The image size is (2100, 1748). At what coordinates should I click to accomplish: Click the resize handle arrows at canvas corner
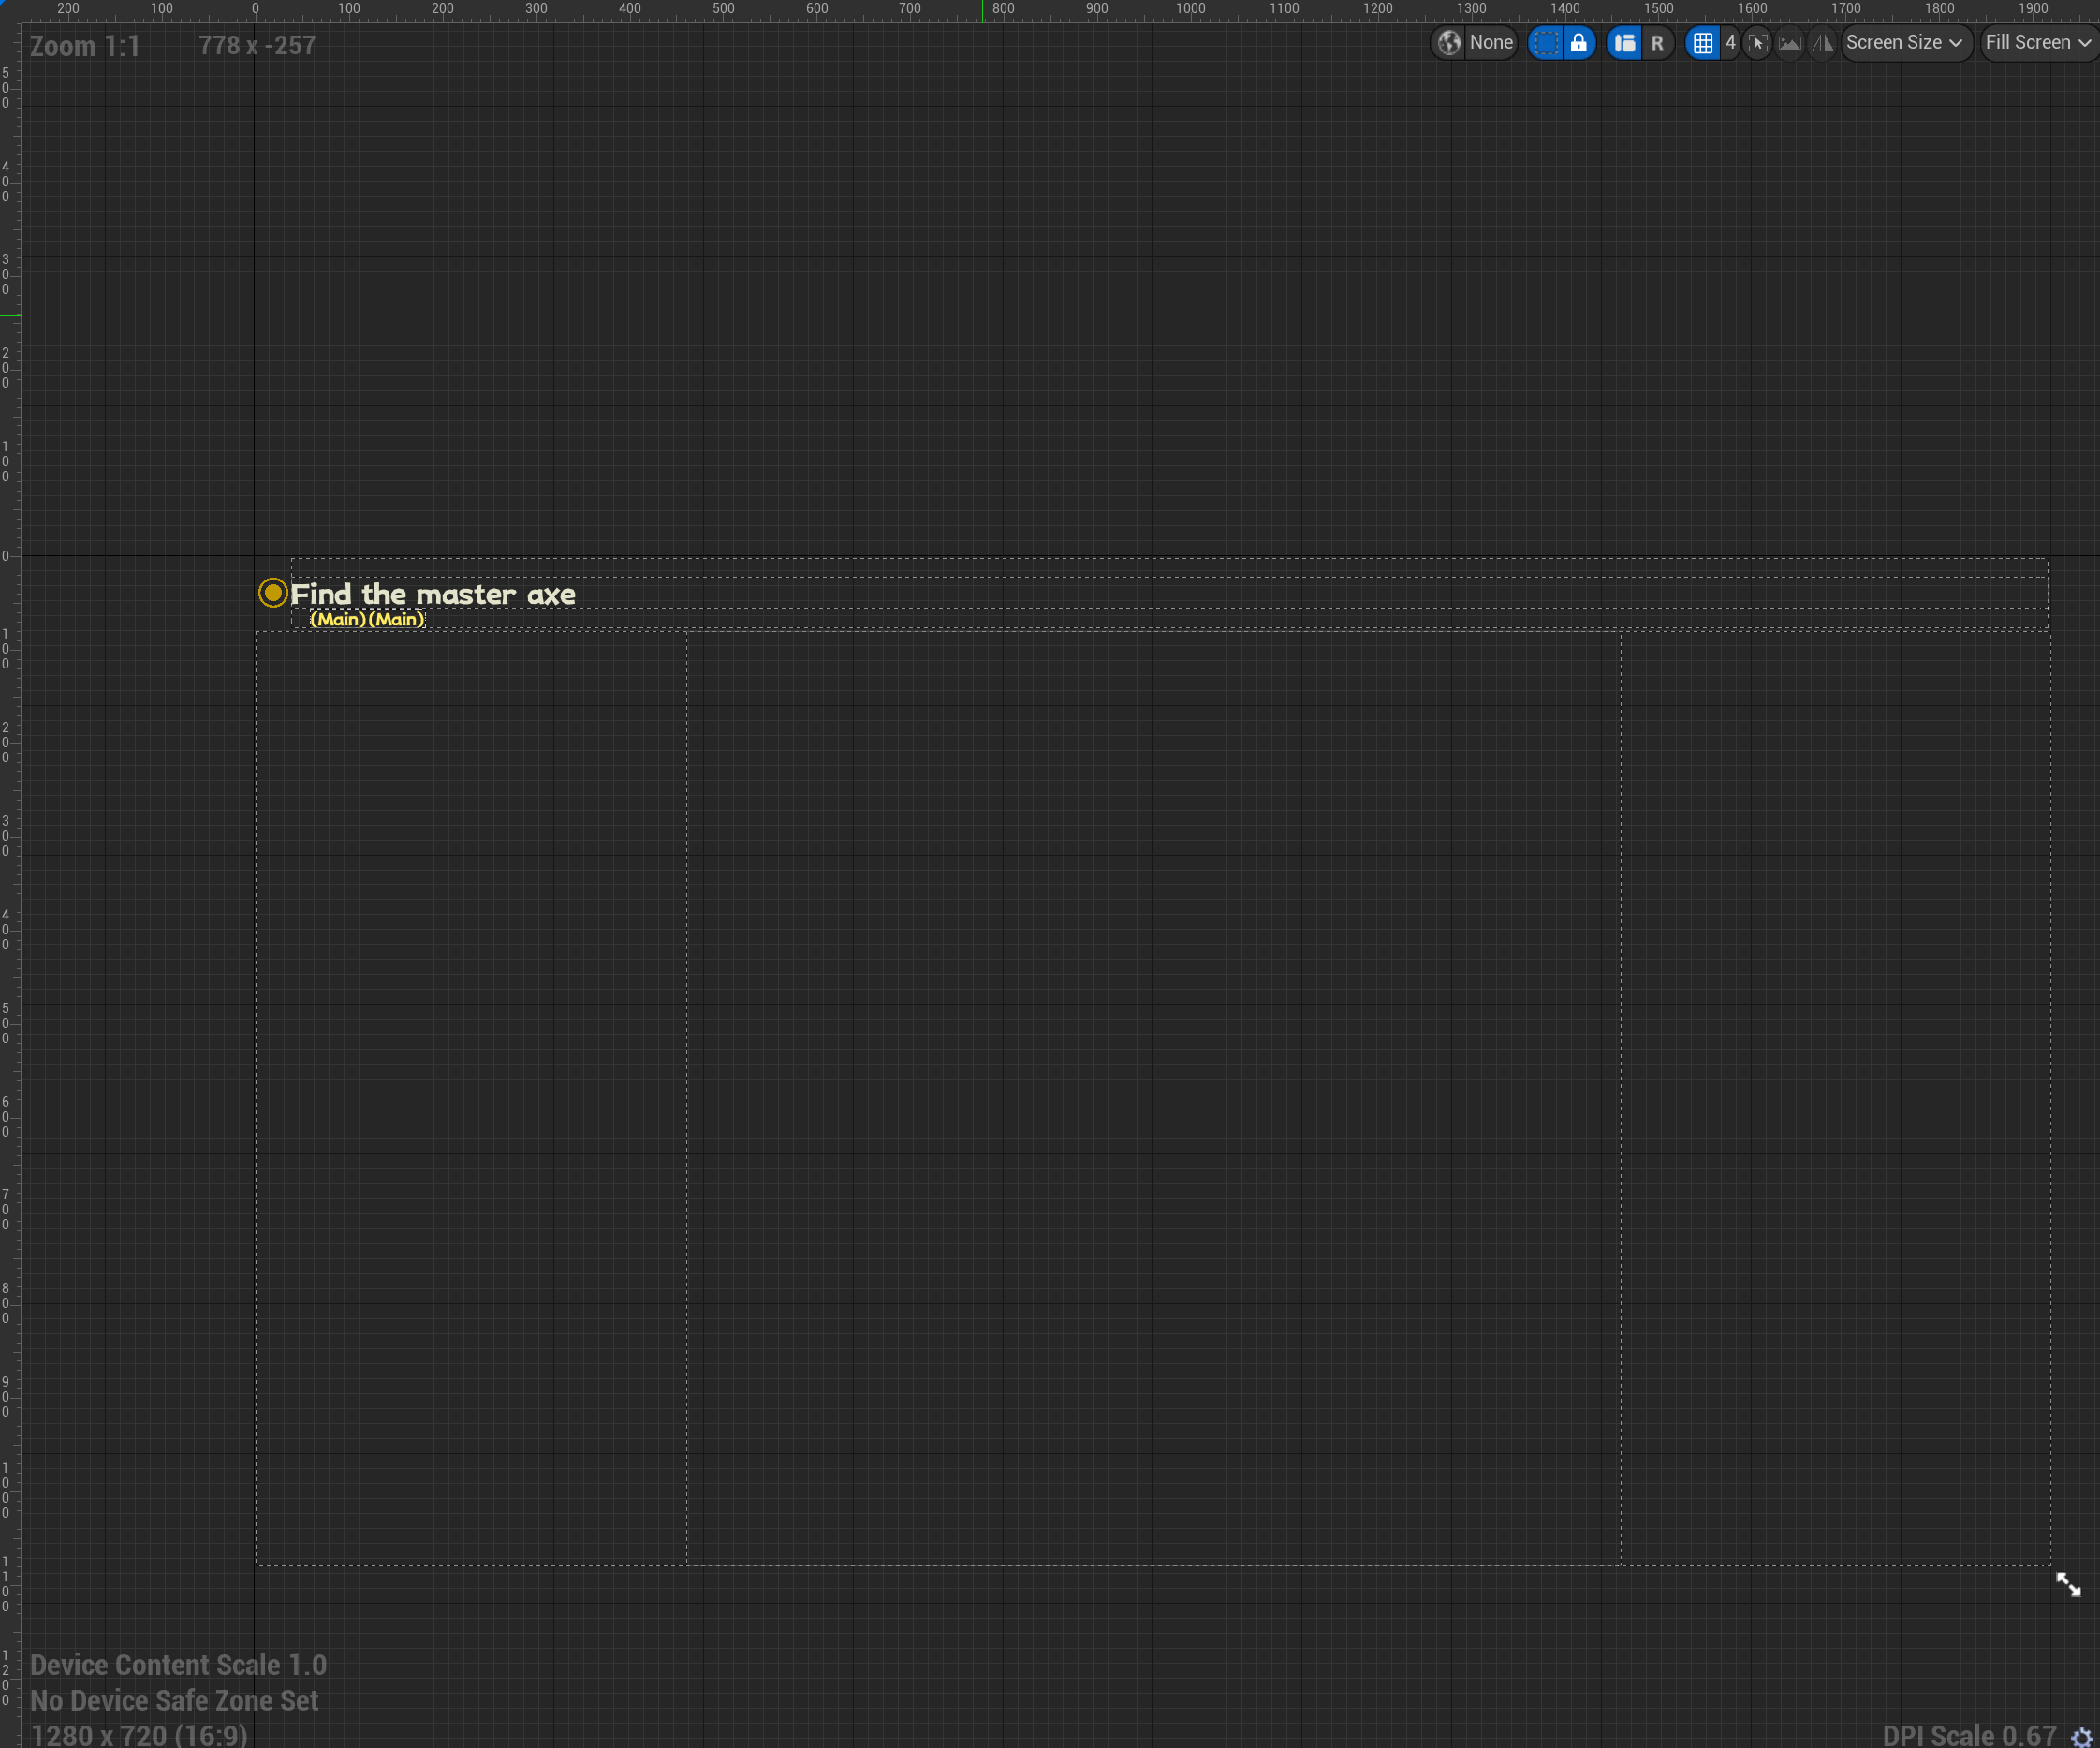2068,1584
